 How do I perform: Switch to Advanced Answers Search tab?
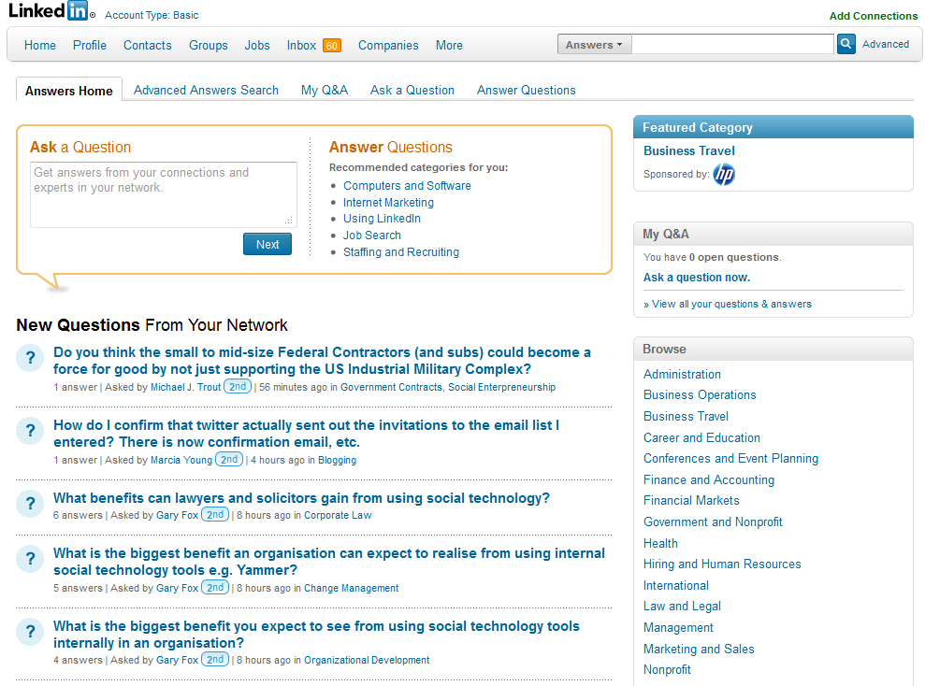point(206,90)
